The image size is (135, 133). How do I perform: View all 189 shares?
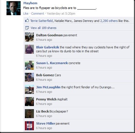click(43, 28)
